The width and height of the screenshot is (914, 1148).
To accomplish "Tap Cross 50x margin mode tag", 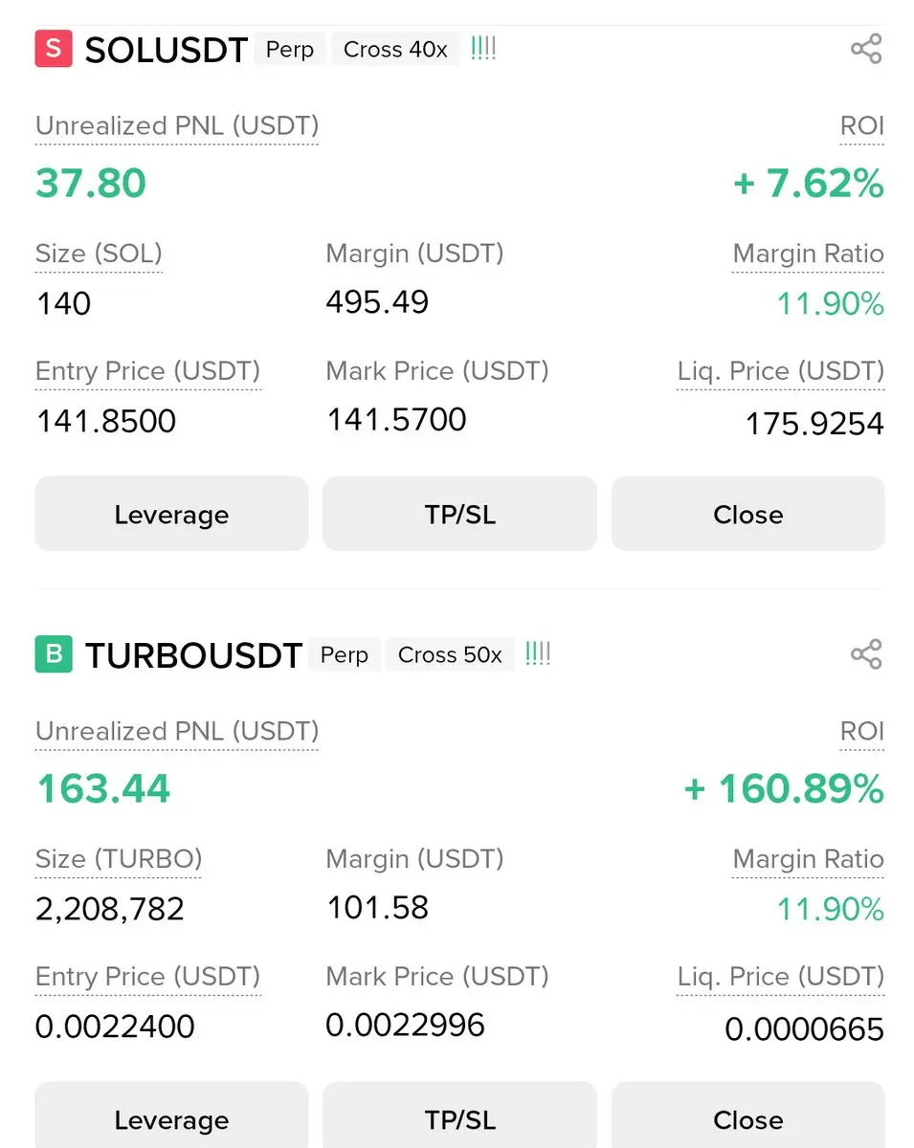I will pyautogui.click(x=450, y=654).
